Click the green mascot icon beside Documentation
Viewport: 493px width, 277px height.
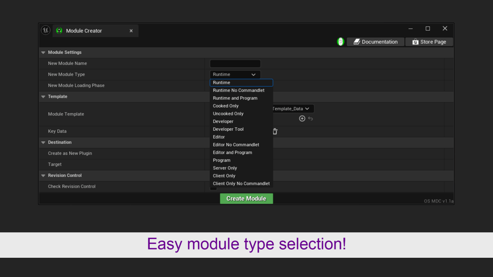point(340,42)
